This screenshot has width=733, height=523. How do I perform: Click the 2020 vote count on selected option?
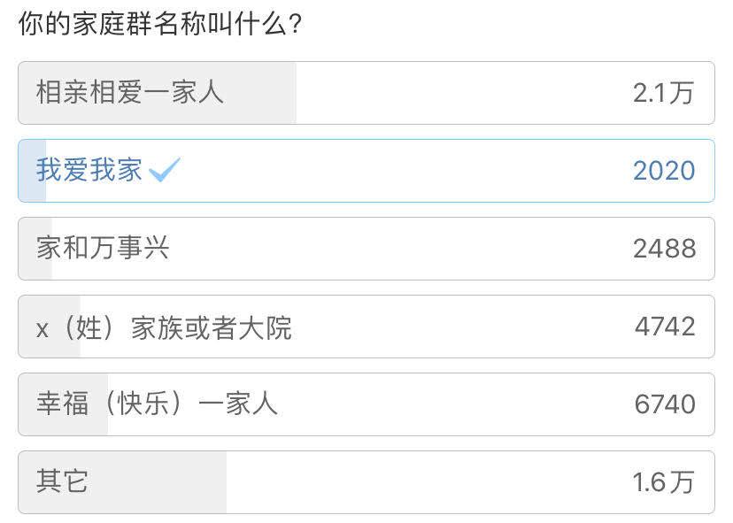[x=664, y=169]
